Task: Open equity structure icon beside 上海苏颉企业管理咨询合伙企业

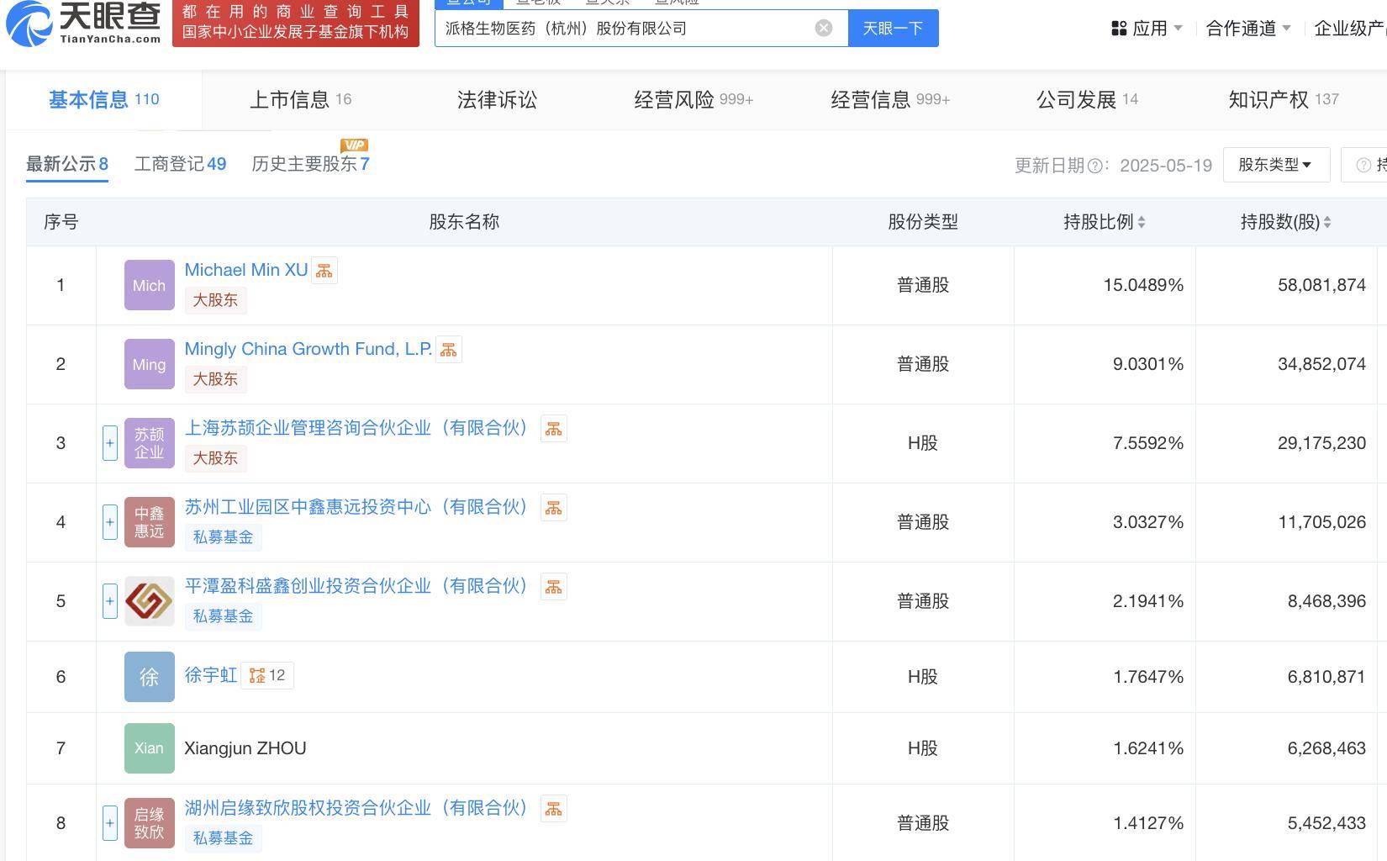Action: click(553, 429)
